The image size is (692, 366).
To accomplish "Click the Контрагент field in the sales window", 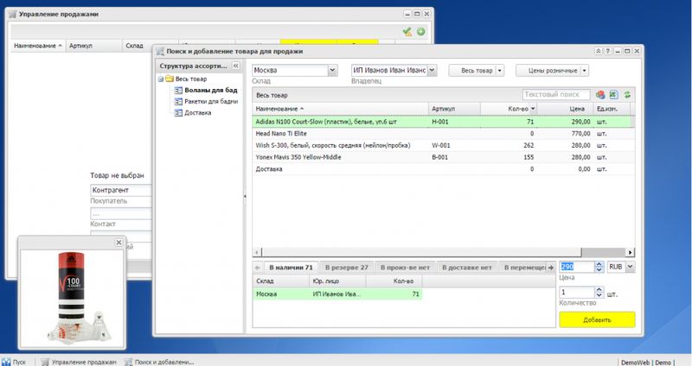I will [x=121, y=190].
